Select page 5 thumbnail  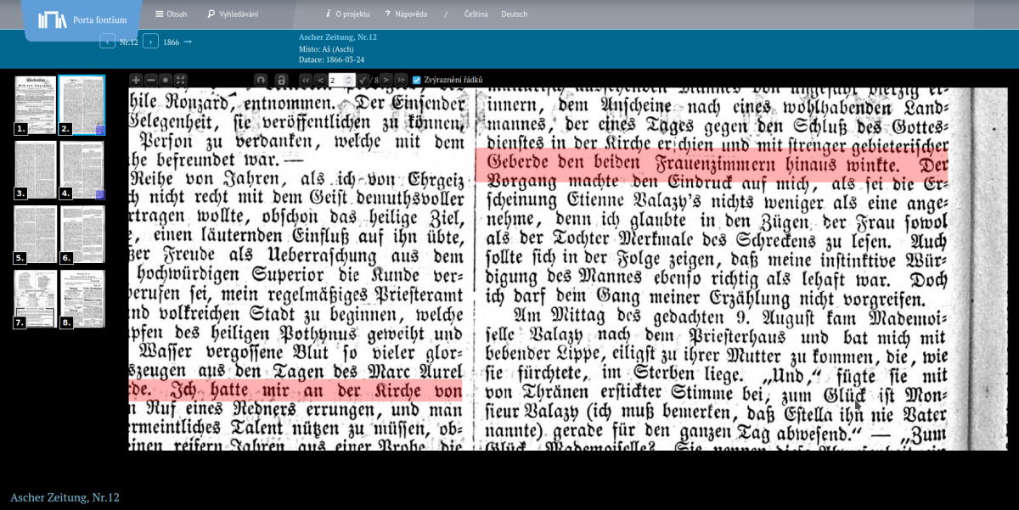[x=36, y=234]
